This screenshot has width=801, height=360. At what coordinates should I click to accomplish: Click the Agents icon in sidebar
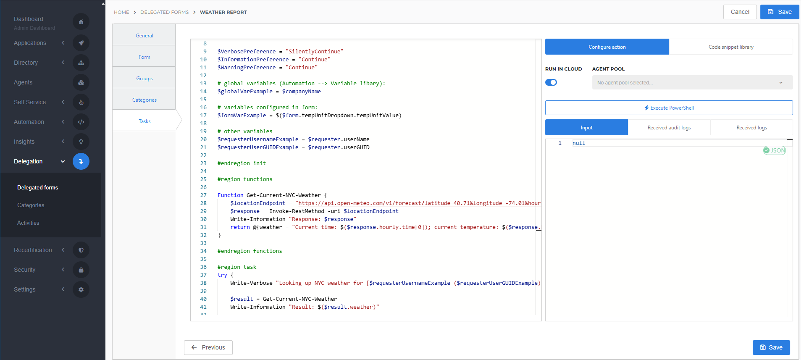pos(81,82)
